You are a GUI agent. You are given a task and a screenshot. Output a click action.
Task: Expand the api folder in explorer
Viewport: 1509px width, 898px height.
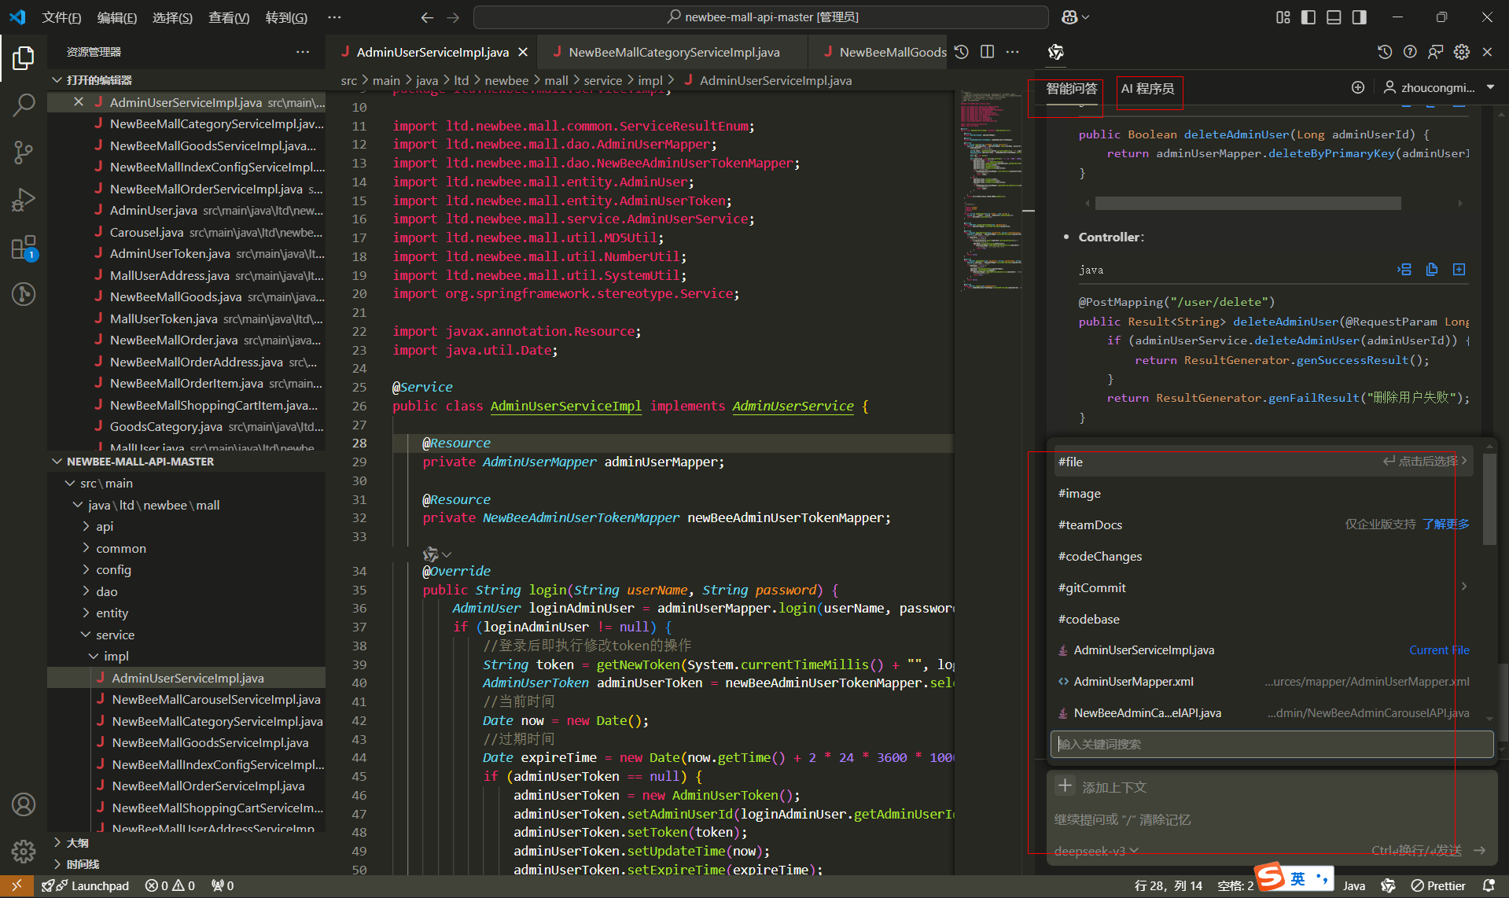coord(105,526)
